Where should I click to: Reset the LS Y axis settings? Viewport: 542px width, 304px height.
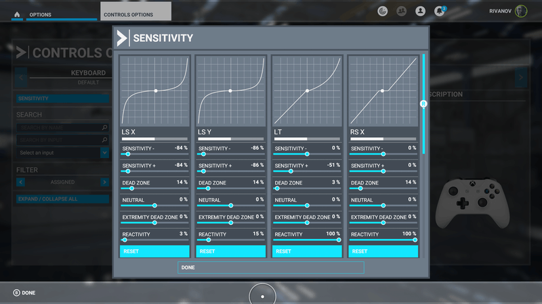coord(231,251)
